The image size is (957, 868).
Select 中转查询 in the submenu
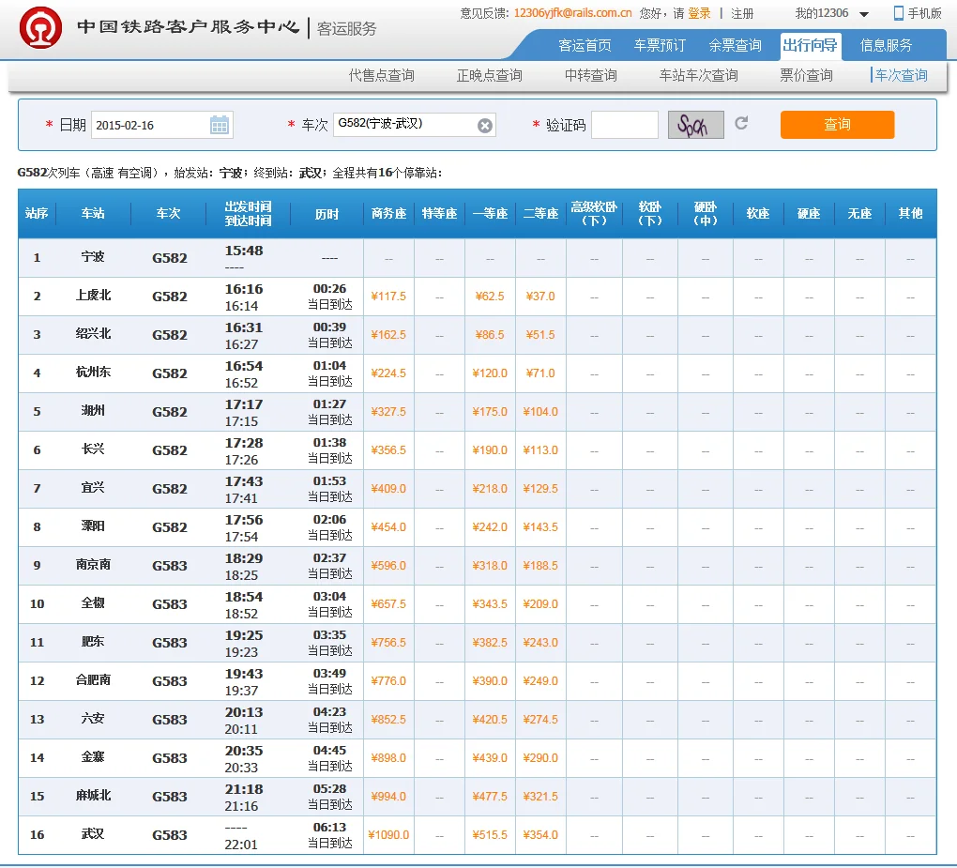coord(591,75)
